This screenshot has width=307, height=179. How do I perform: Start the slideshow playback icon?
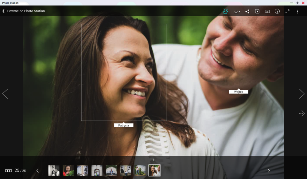pyautogui.click(x=257, y=12)
